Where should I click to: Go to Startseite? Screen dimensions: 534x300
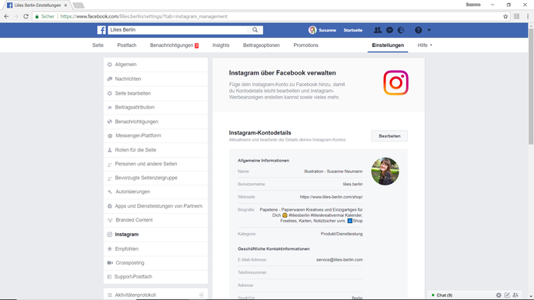click(x=353, y=30)
